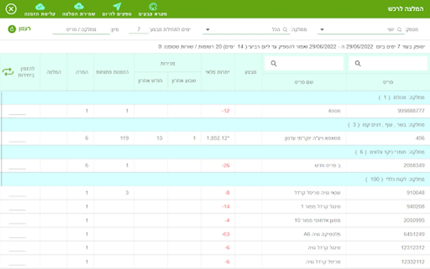
Task: Sort by the item code (פריט) column header
Action: pos(388,82)
